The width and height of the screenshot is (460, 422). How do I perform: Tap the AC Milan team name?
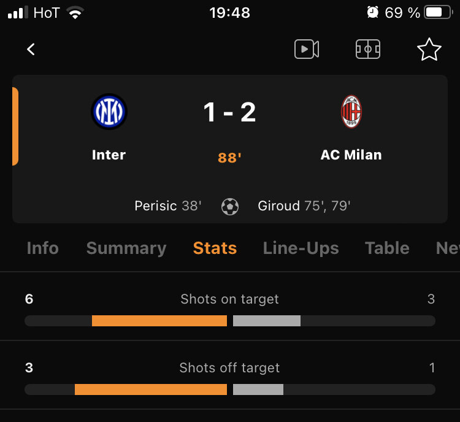[351, 155]
